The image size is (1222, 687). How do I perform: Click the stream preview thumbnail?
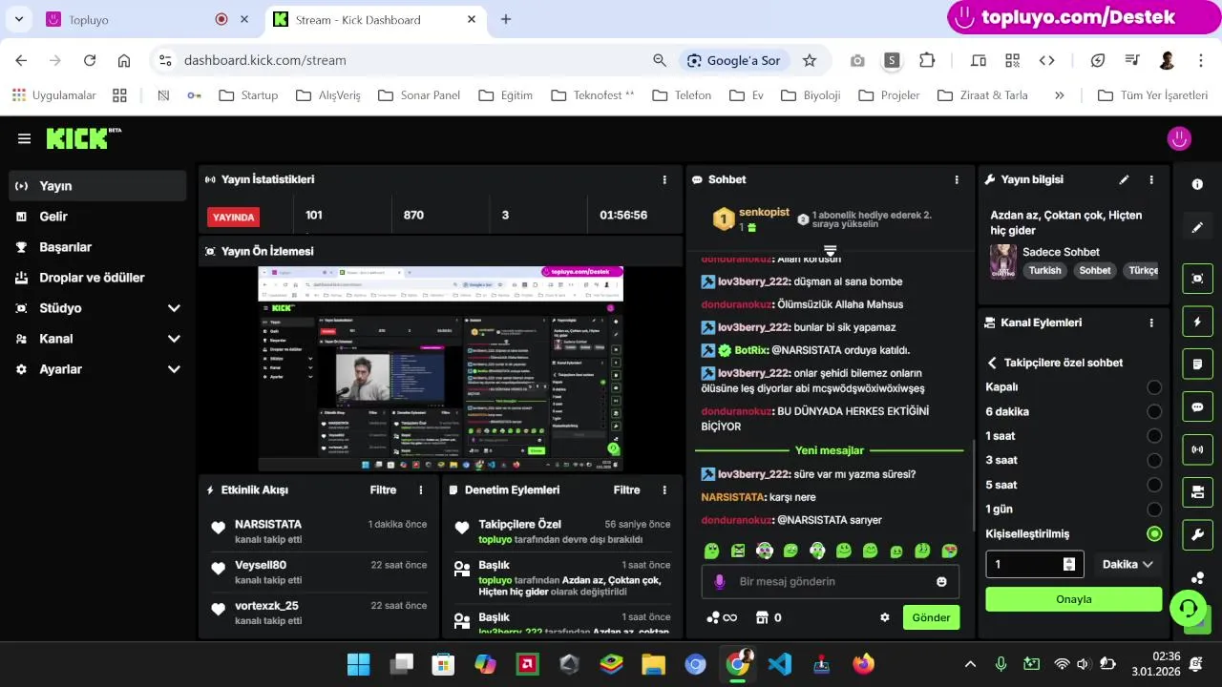[x=440, y=368]
